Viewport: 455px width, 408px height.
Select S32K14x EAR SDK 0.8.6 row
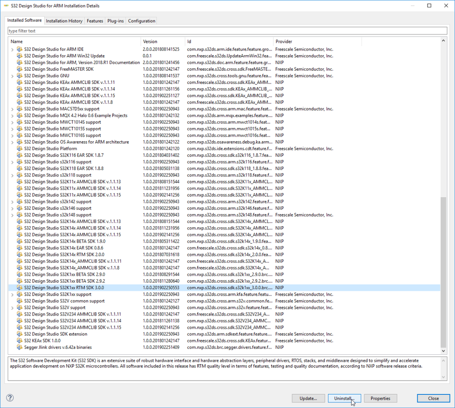[224, 248]
